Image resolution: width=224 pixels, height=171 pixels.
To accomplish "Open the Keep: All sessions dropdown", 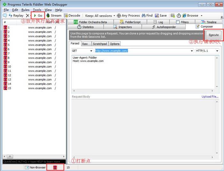I will tap(100, 16).
